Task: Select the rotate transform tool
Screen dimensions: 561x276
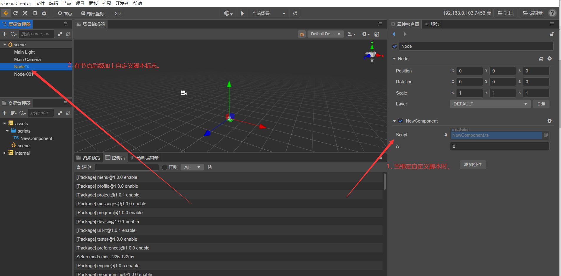Action: pos(15,13)
